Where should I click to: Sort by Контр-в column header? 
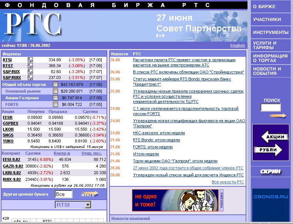62,153
